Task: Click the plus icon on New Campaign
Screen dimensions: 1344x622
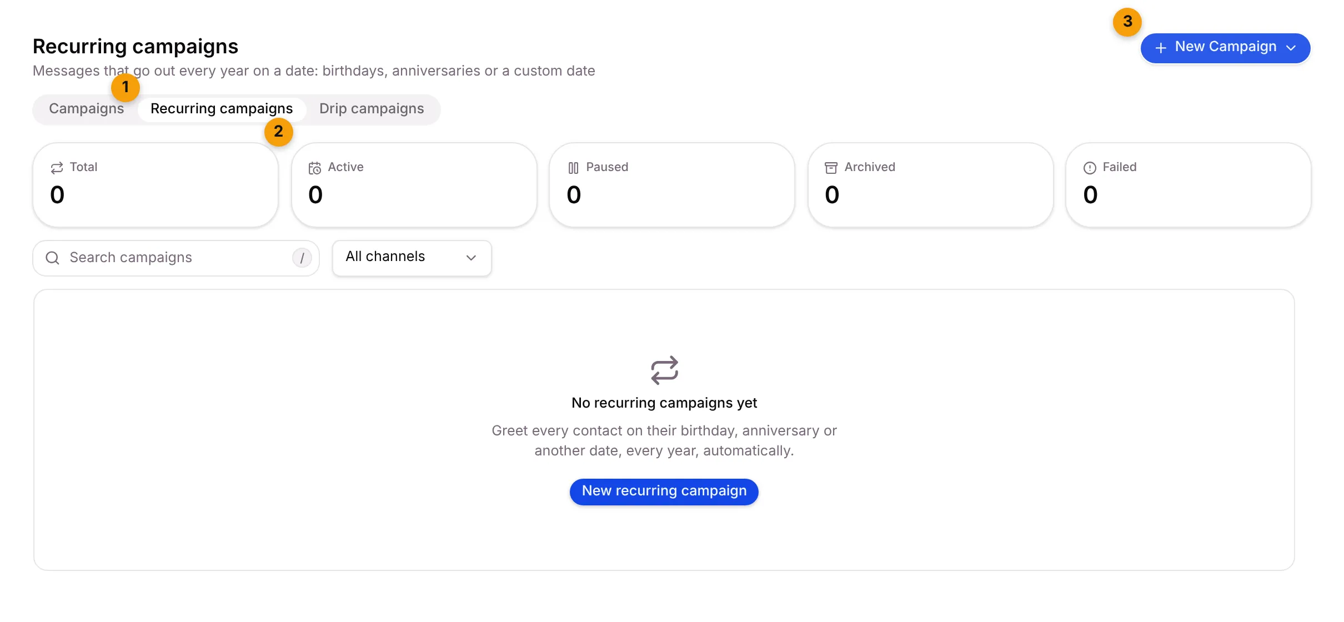Action: click(x=1161, y=48)
